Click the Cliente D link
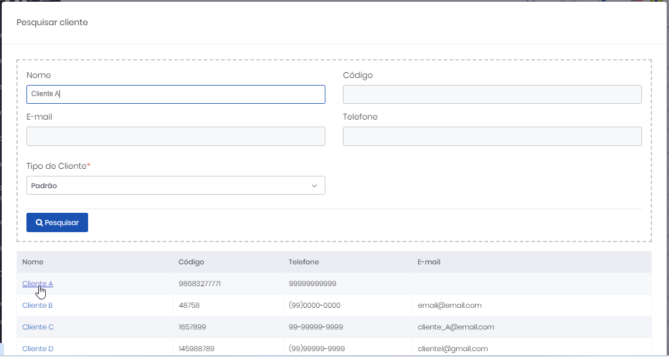 [38, 349]
